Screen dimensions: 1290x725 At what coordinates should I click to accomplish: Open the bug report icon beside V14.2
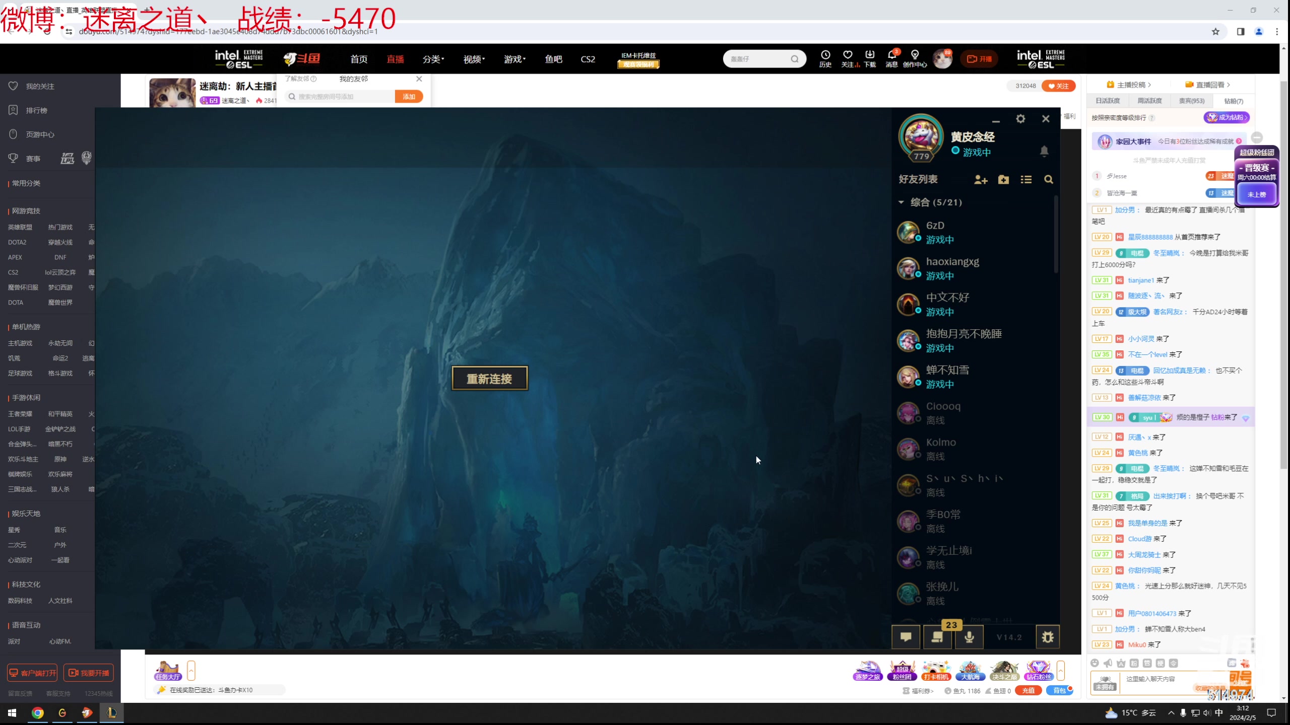(x=1048, y=637)
